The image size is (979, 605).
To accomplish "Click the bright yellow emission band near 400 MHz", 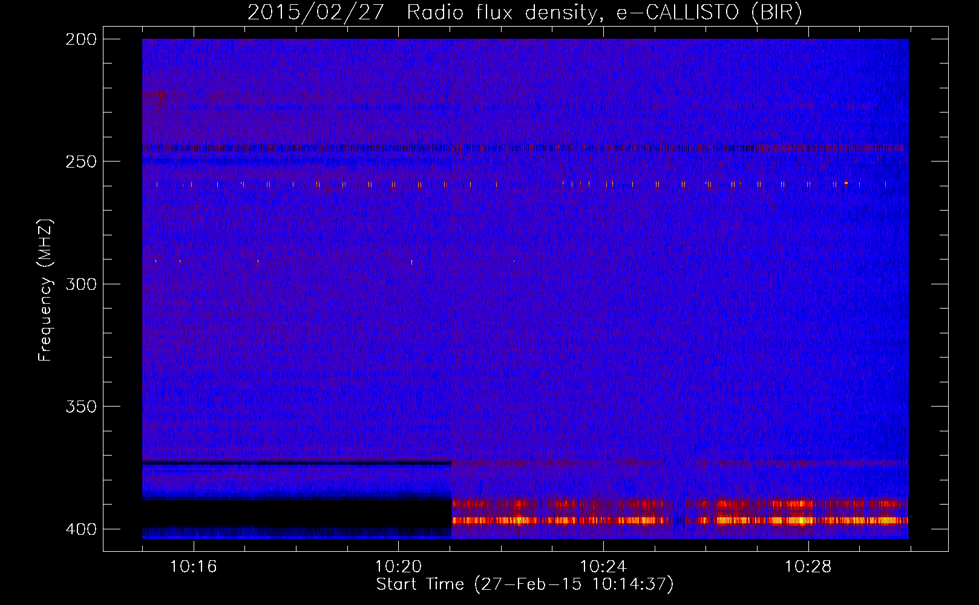I will [679, 520].
